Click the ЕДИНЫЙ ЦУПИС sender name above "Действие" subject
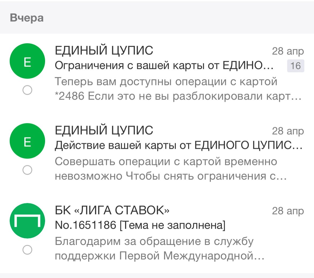This screenshot has width=314, height=278. coord(104,131)
